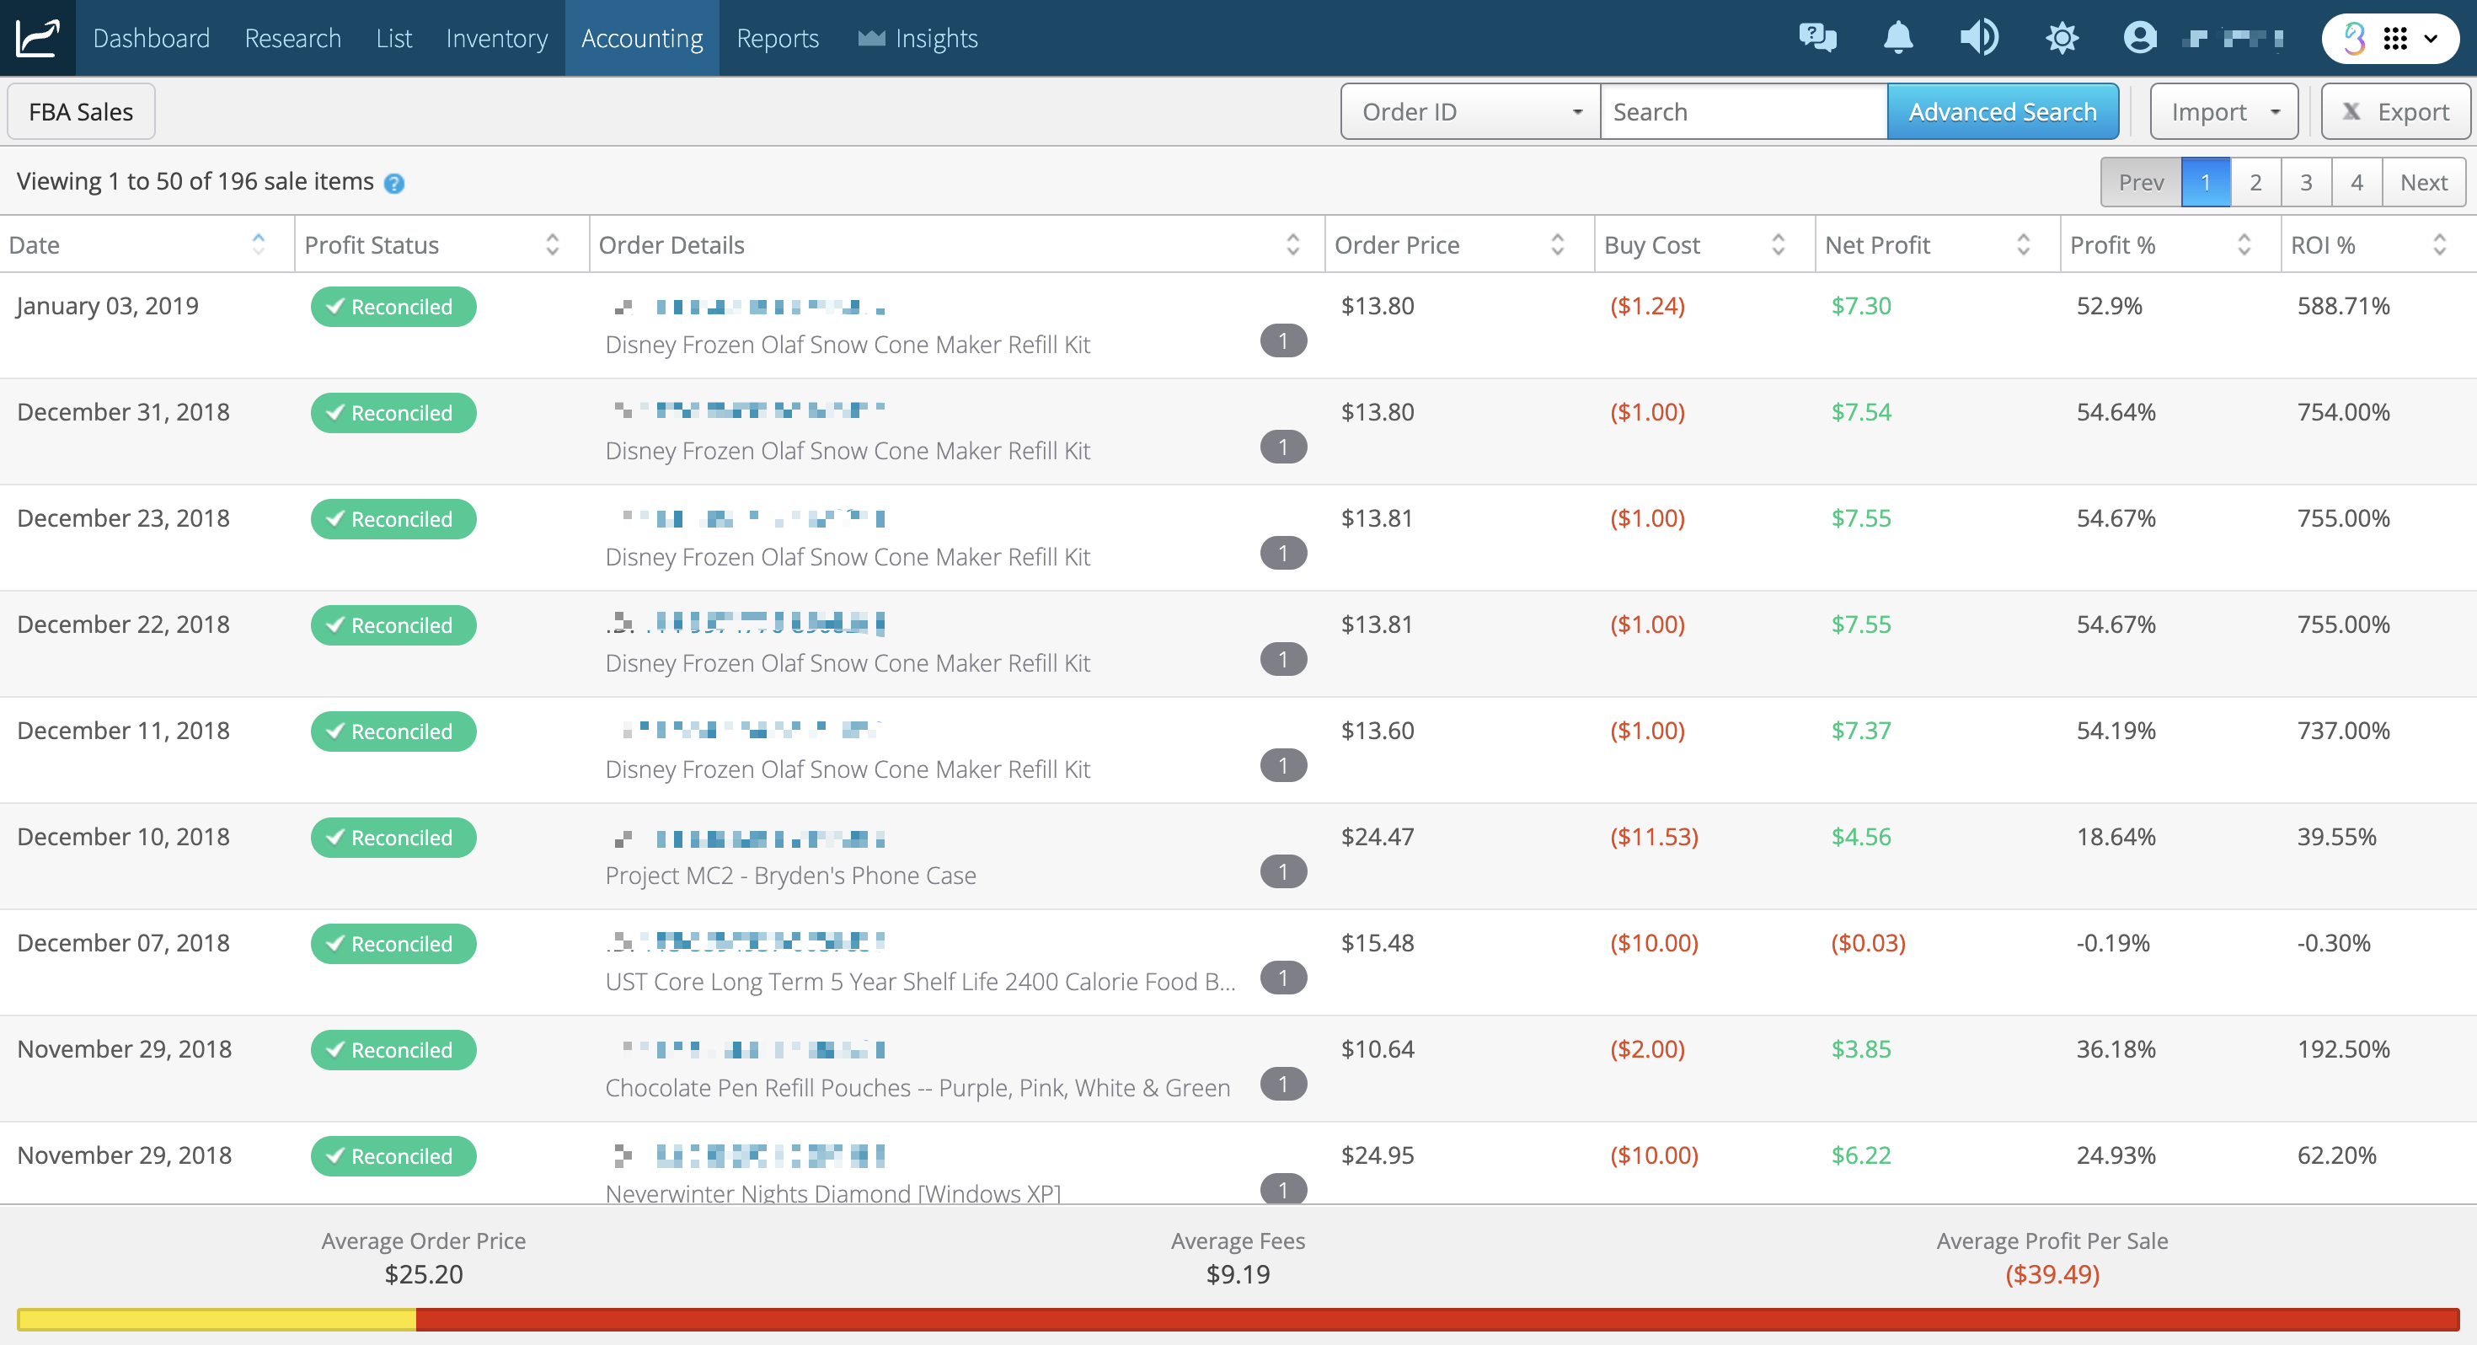Screen dimensions: 2477x1345
Task: Click the announcements speaker icon
Action: coord(1979,38)
